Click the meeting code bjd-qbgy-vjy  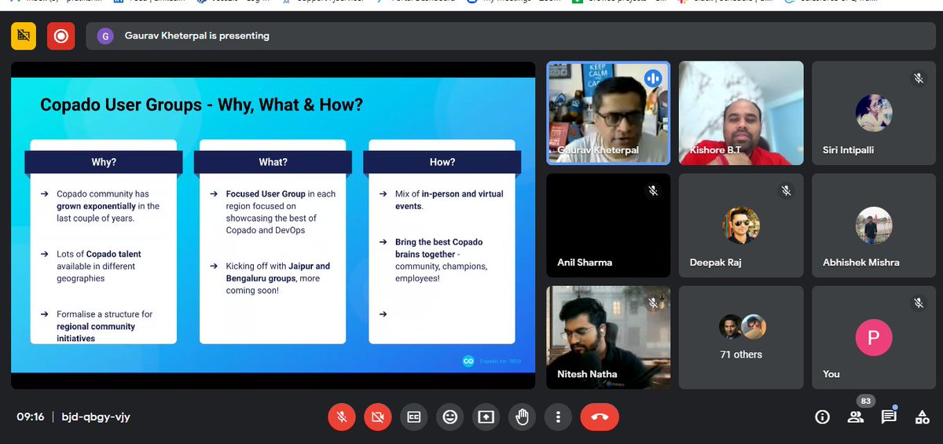pyautogui.click(x=96, y=417)
